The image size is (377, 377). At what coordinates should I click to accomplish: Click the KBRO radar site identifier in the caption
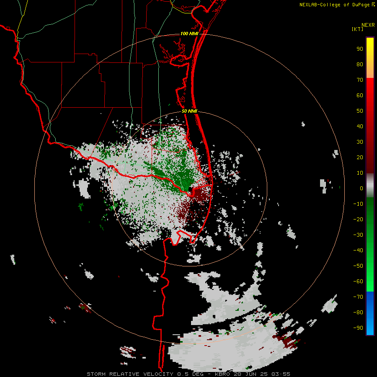(222, 374)
